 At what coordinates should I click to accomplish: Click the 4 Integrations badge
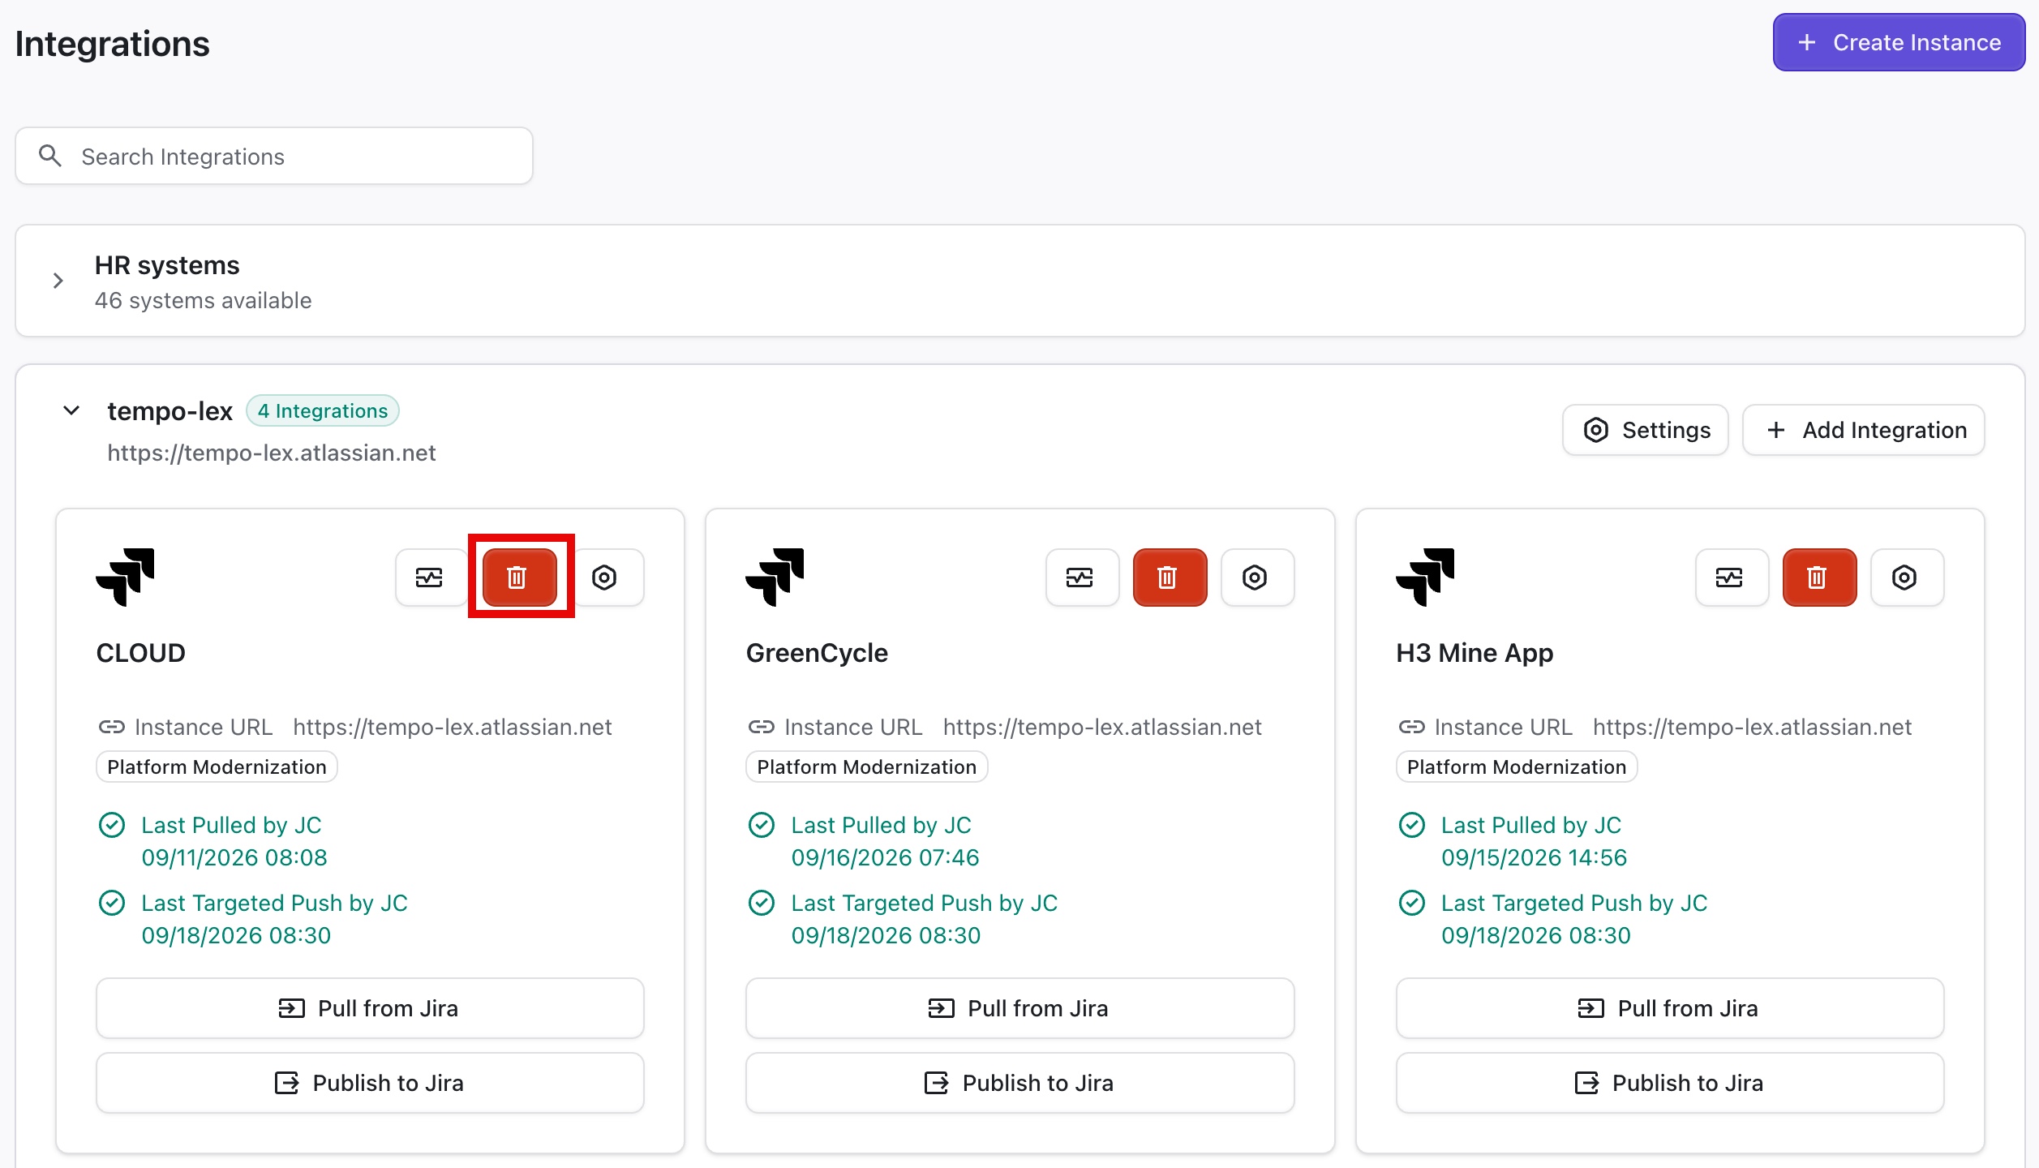pos(323,410)
